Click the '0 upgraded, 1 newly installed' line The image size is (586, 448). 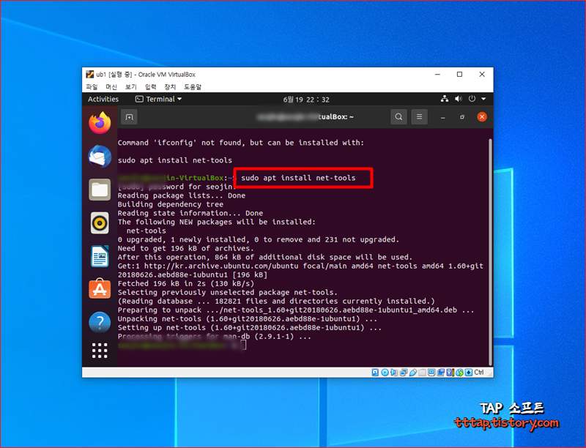(x=259, y=239)
